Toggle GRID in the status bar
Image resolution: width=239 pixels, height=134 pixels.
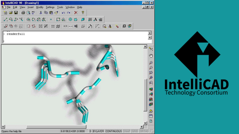point(135,131)
